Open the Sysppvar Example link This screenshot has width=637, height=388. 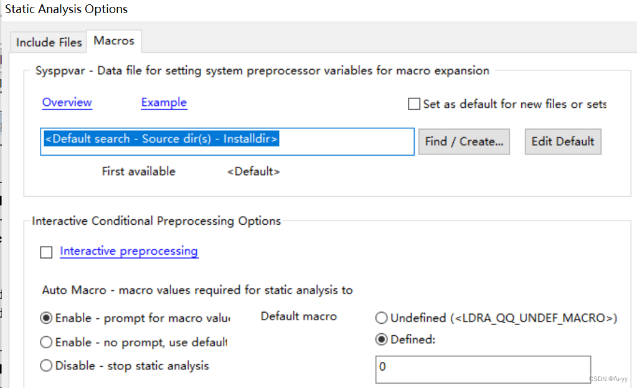point(164,103)
